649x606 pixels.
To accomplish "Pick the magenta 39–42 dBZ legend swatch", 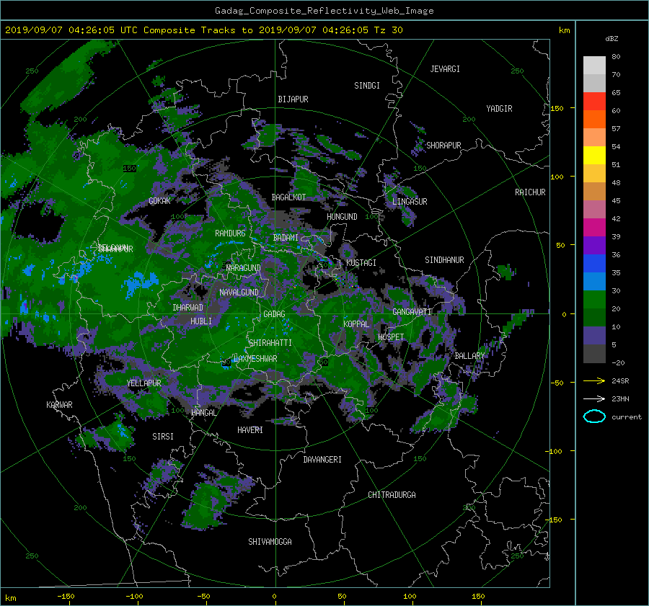I will pyautogui.click(x=594, y=228).
